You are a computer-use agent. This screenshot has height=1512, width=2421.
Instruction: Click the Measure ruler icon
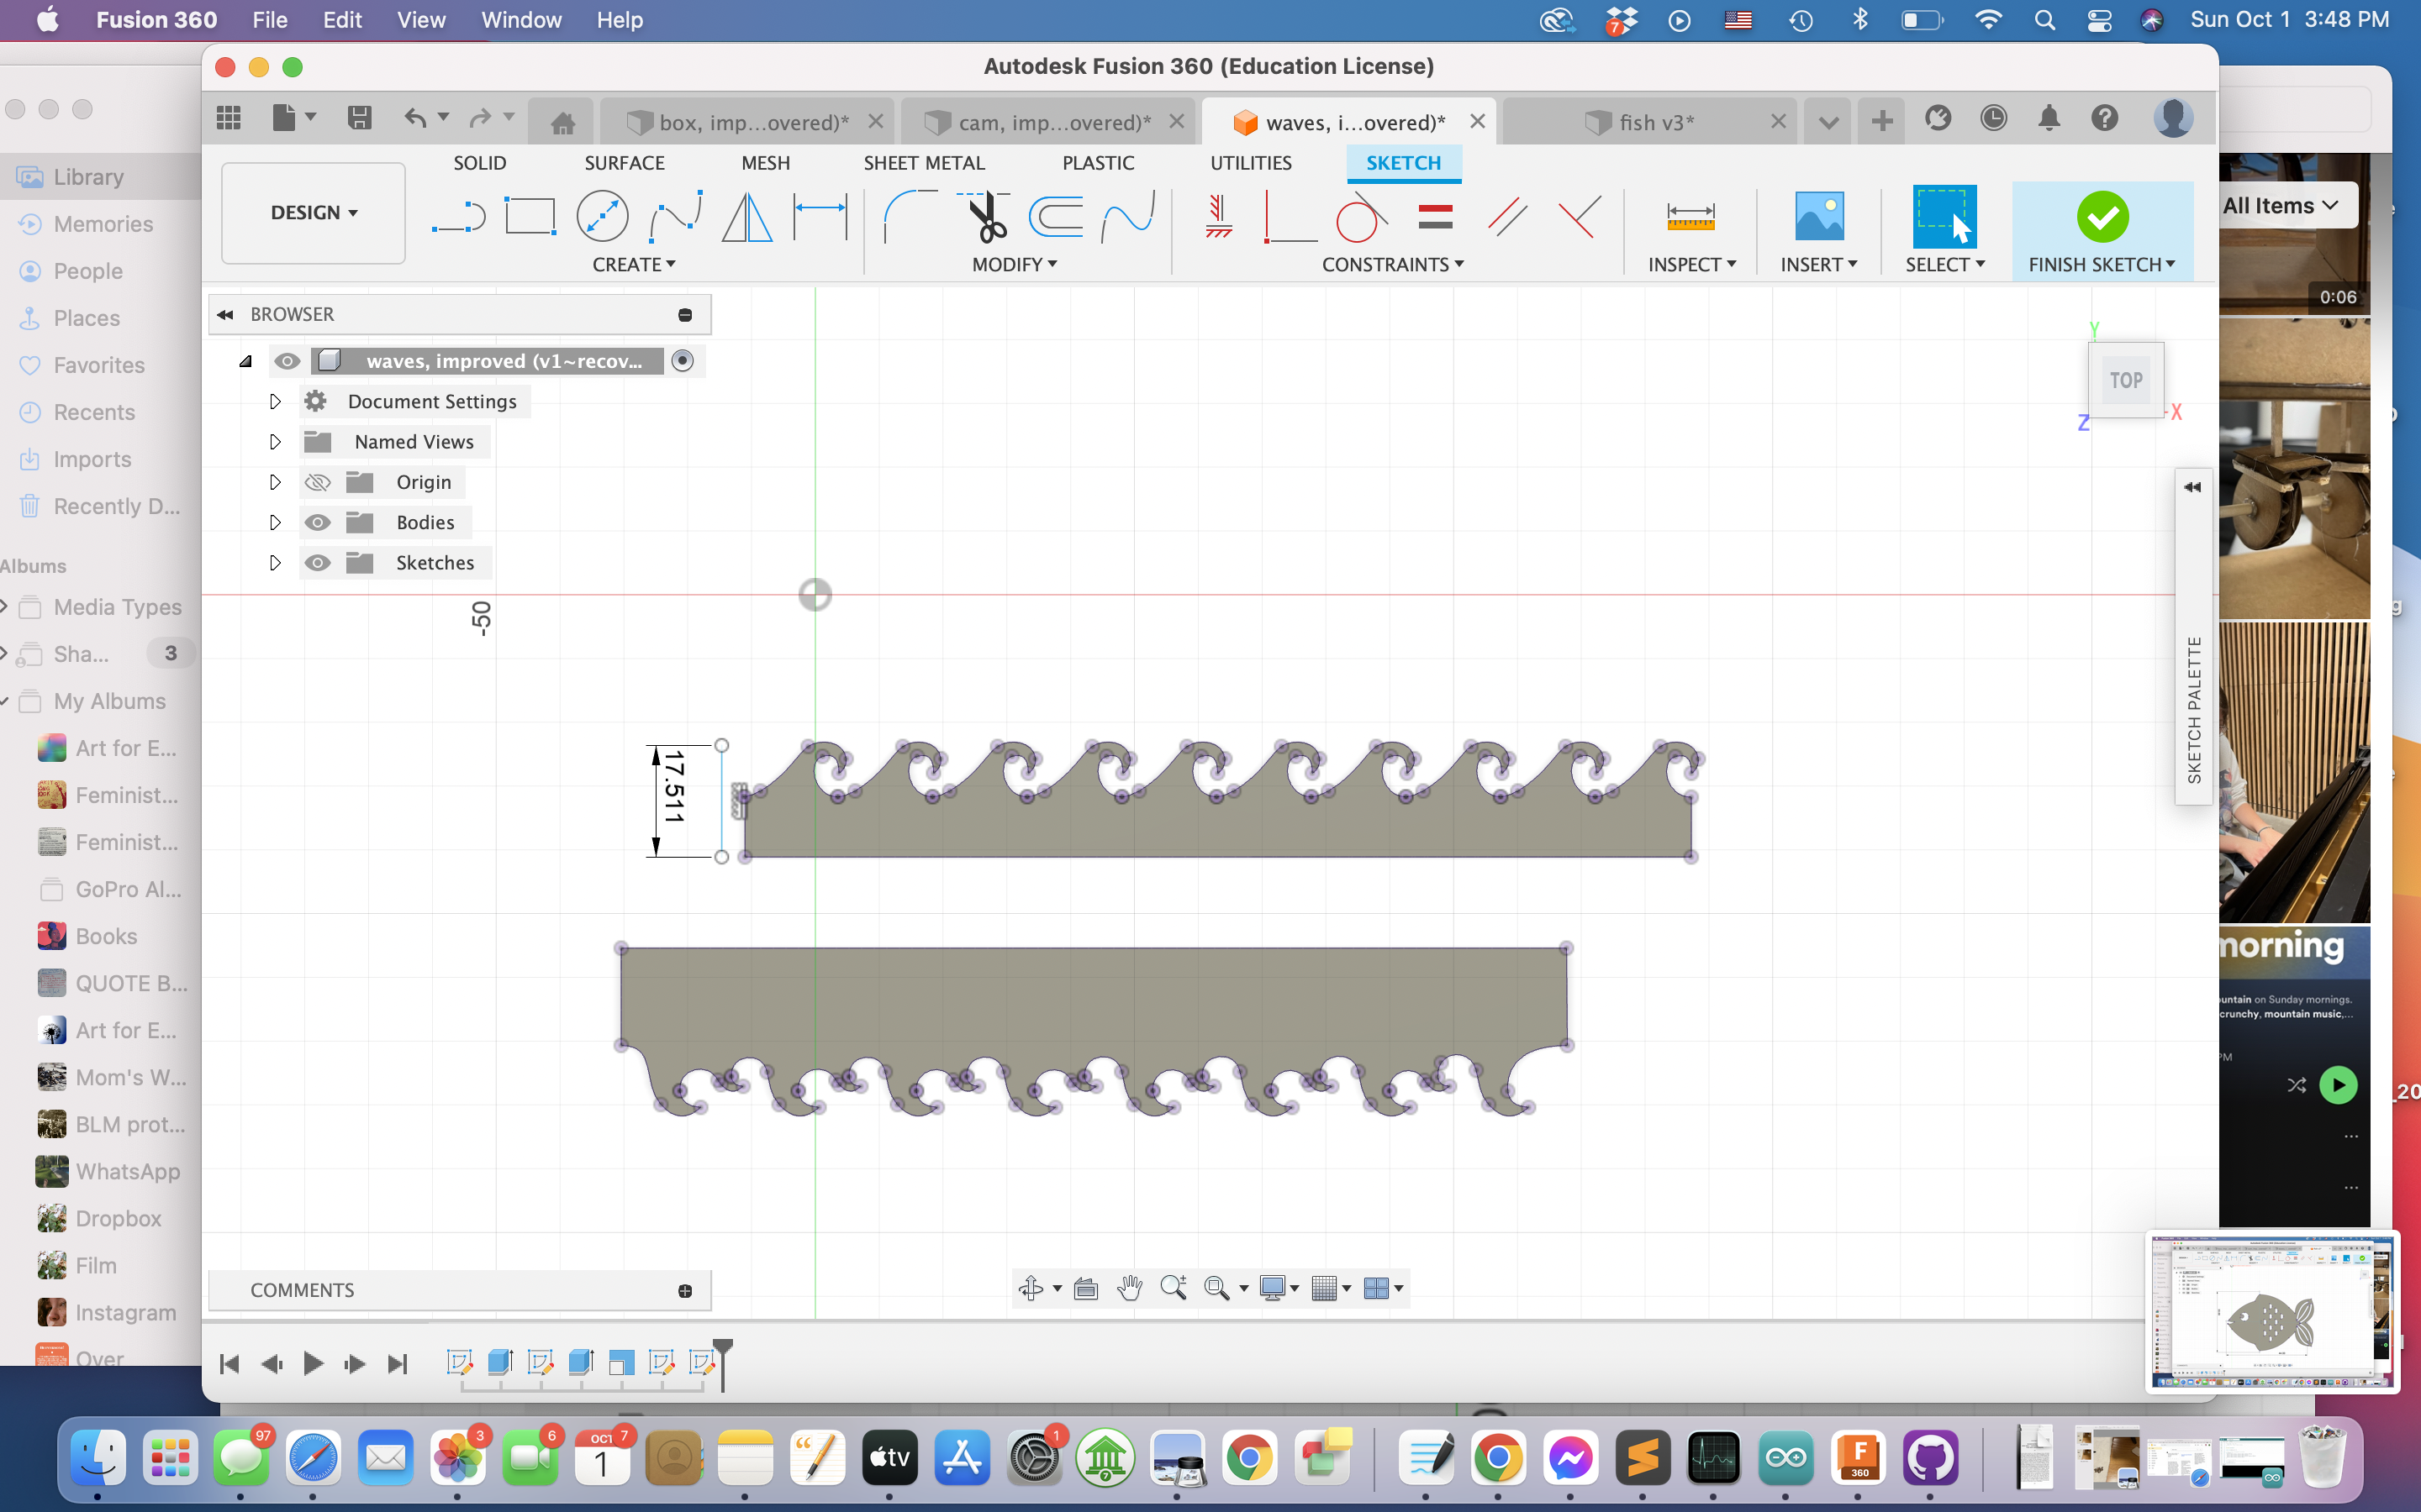1690,216
